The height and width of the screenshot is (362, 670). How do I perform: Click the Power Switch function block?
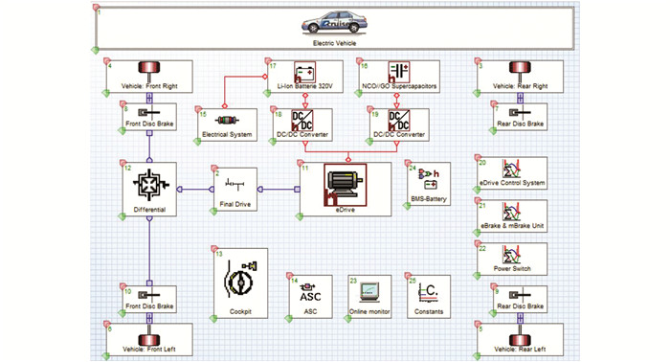[x=512, y=259]
